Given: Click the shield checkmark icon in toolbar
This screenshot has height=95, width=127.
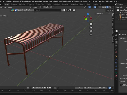Looking at the screenshot, I should [74, 10].
